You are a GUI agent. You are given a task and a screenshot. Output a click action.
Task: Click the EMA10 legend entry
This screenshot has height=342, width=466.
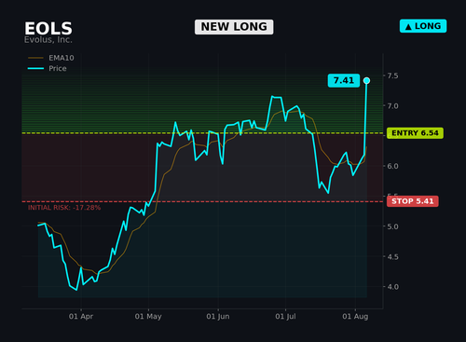point(51,58)
